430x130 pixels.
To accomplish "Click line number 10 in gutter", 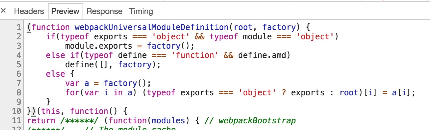I will (x=17, y=111).
